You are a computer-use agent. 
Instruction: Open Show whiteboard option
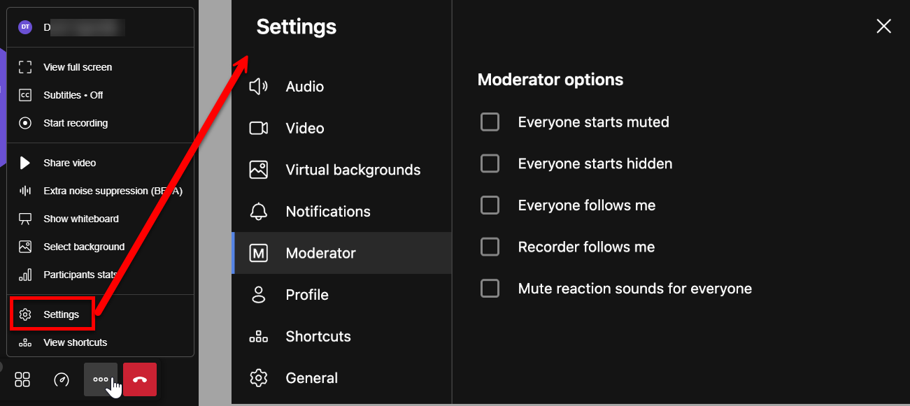click(80, 219)
